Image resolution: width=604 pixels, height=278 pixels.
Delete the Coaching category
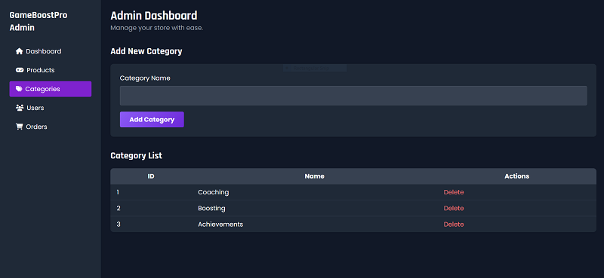click(454, 192)
